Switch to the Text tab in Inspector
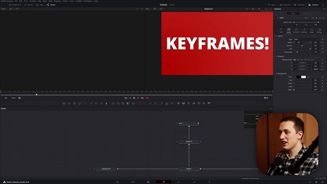327x184 pixels. click(281, 31)
